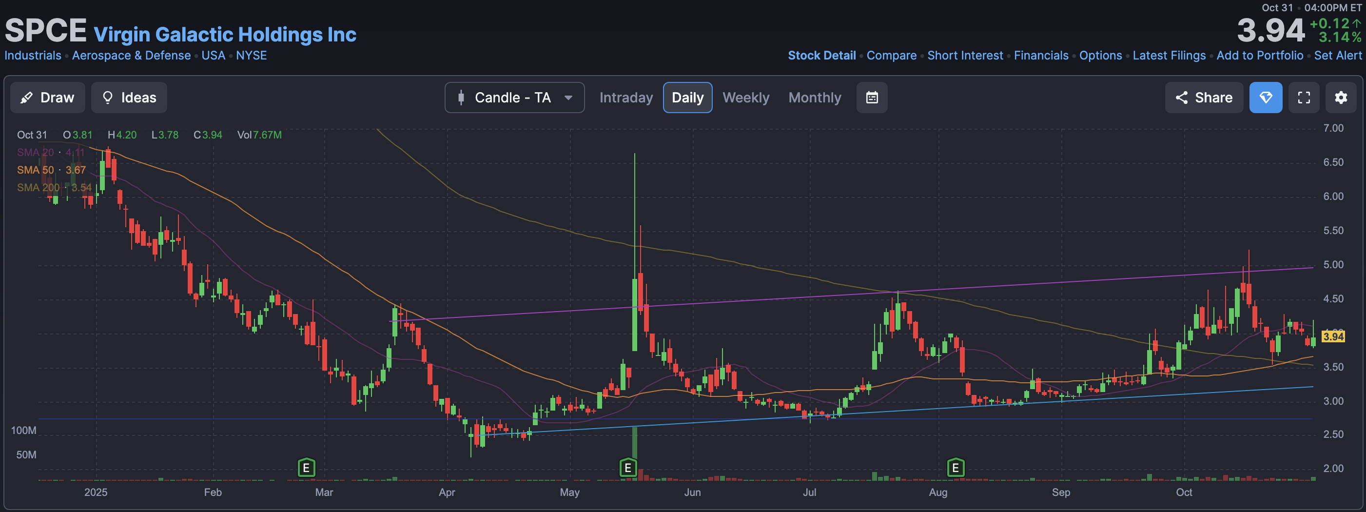This screenshot has height=512, width=1366.
Task: Open the Ideas panel
Action: (129, 98)
